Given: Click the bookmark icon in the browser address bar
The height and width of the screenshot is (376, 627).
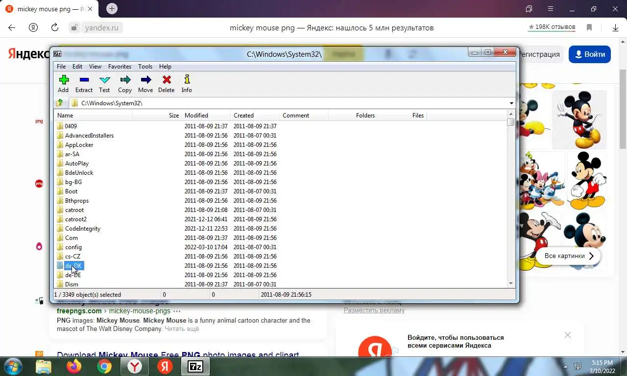Looking at the screenshot, I should tap(590, 28).
